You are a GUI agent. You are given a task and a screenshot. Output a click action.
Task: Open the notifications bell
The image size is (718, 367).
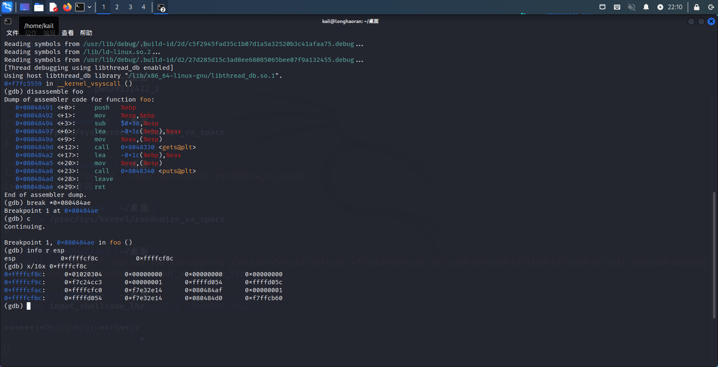(646, 7)
